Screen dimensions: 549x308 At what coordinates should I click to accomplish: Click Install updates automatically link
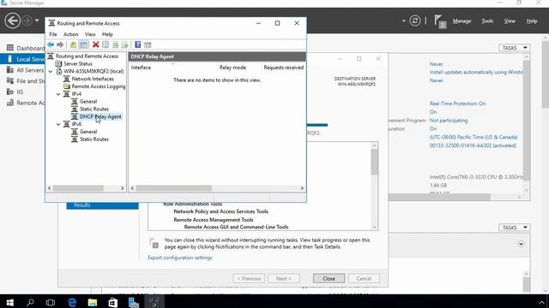point(476,72)
